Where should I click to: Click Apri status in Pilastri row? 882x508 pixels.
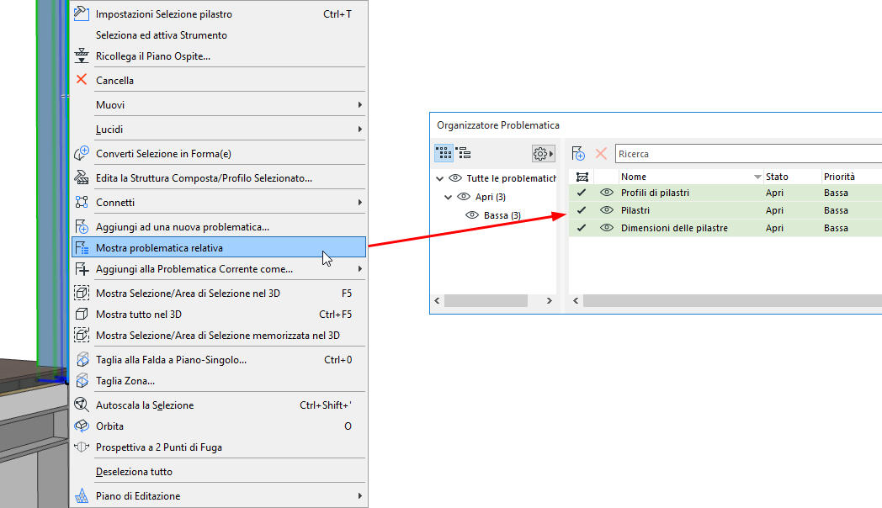tap(774, 210)
